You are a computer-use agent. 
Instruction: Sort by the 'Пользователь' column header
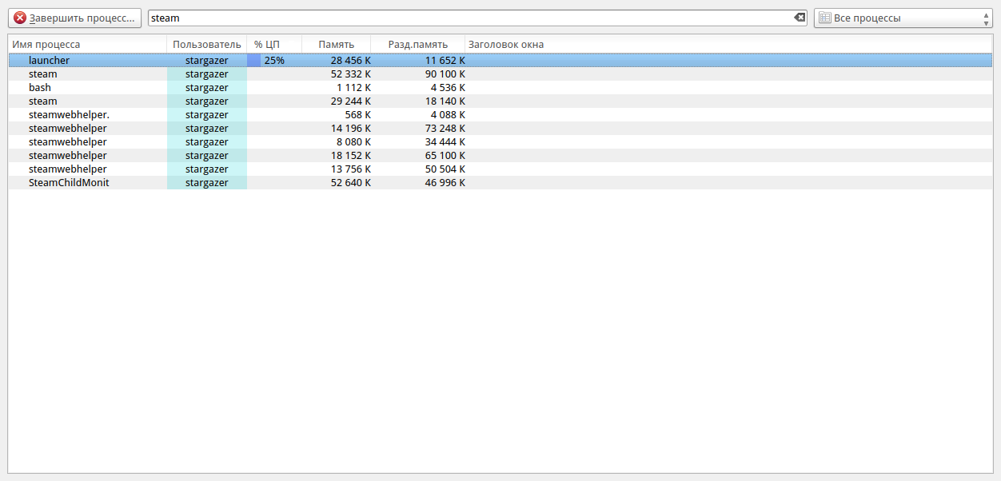click(207, 45)
